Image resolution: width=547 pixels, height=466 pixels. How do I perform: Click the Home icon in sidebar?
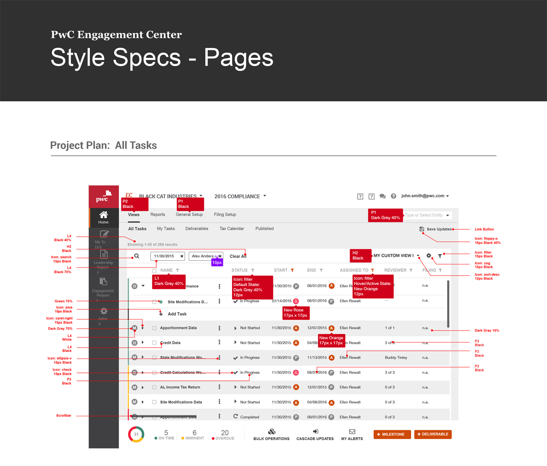[103, 217]
